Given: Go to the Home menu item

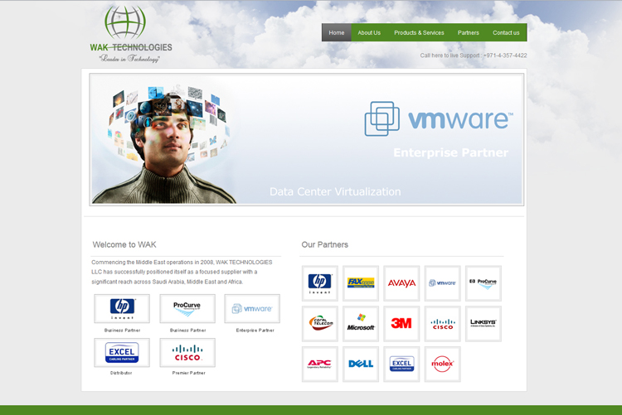Looking at the screenshot, I should click(336, 33).
